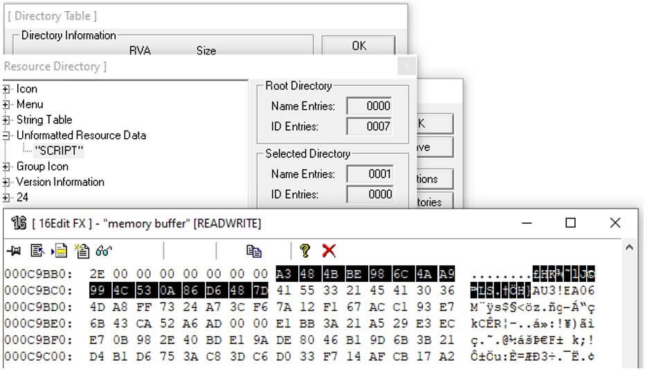The width and height of the screenshot is (647, 371).
Task: Click highlighted hex byte A3
Action: tap(284, 274)
